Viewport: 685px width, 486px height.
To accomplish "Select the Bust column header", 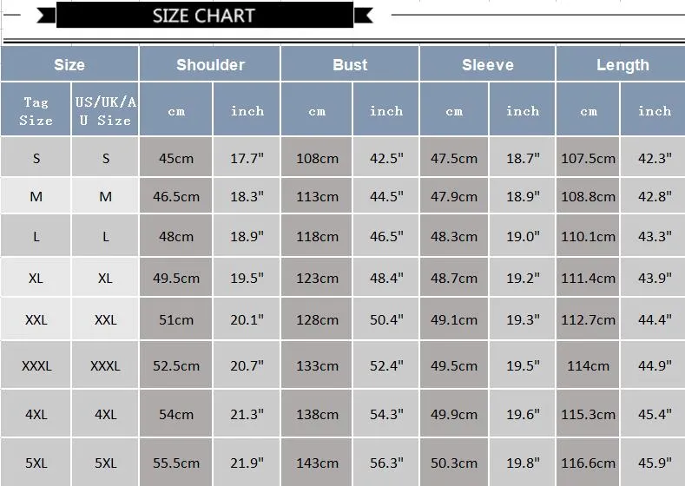I will pos(350,64).
